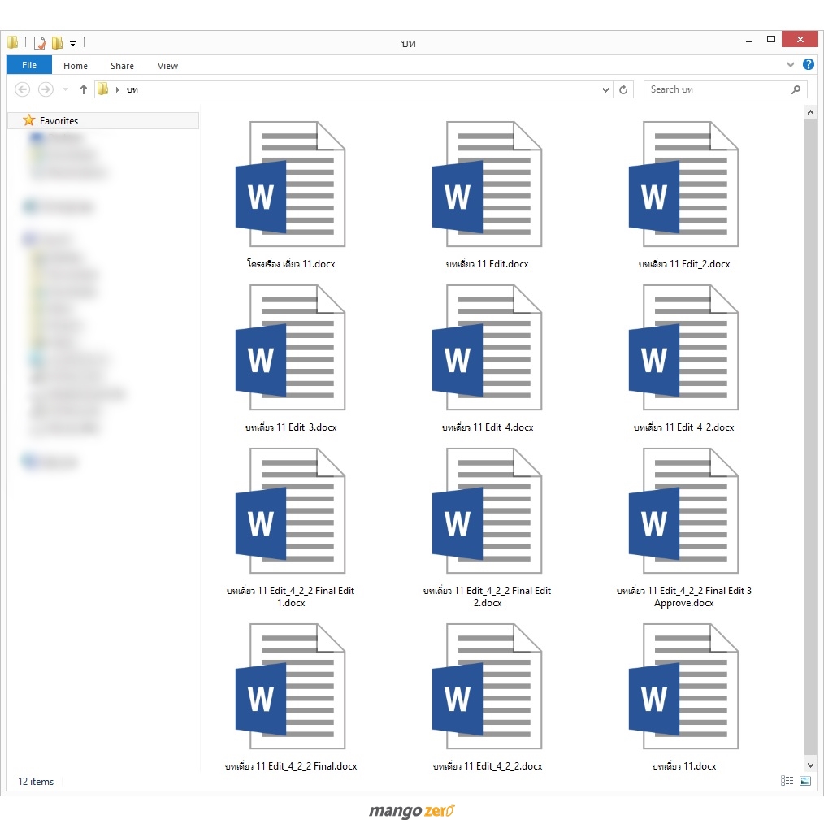Close the explorer window
This screenshot has width=824, height=824.
tap(800, 40)
